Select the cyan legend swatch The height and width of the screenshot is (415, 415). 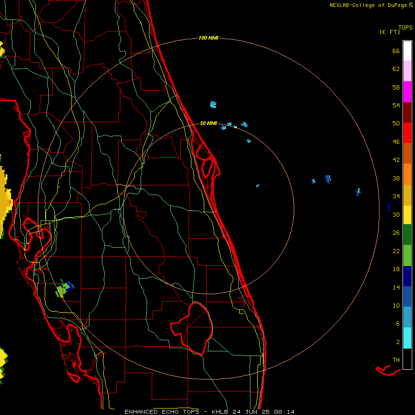(x=407, y=338)
